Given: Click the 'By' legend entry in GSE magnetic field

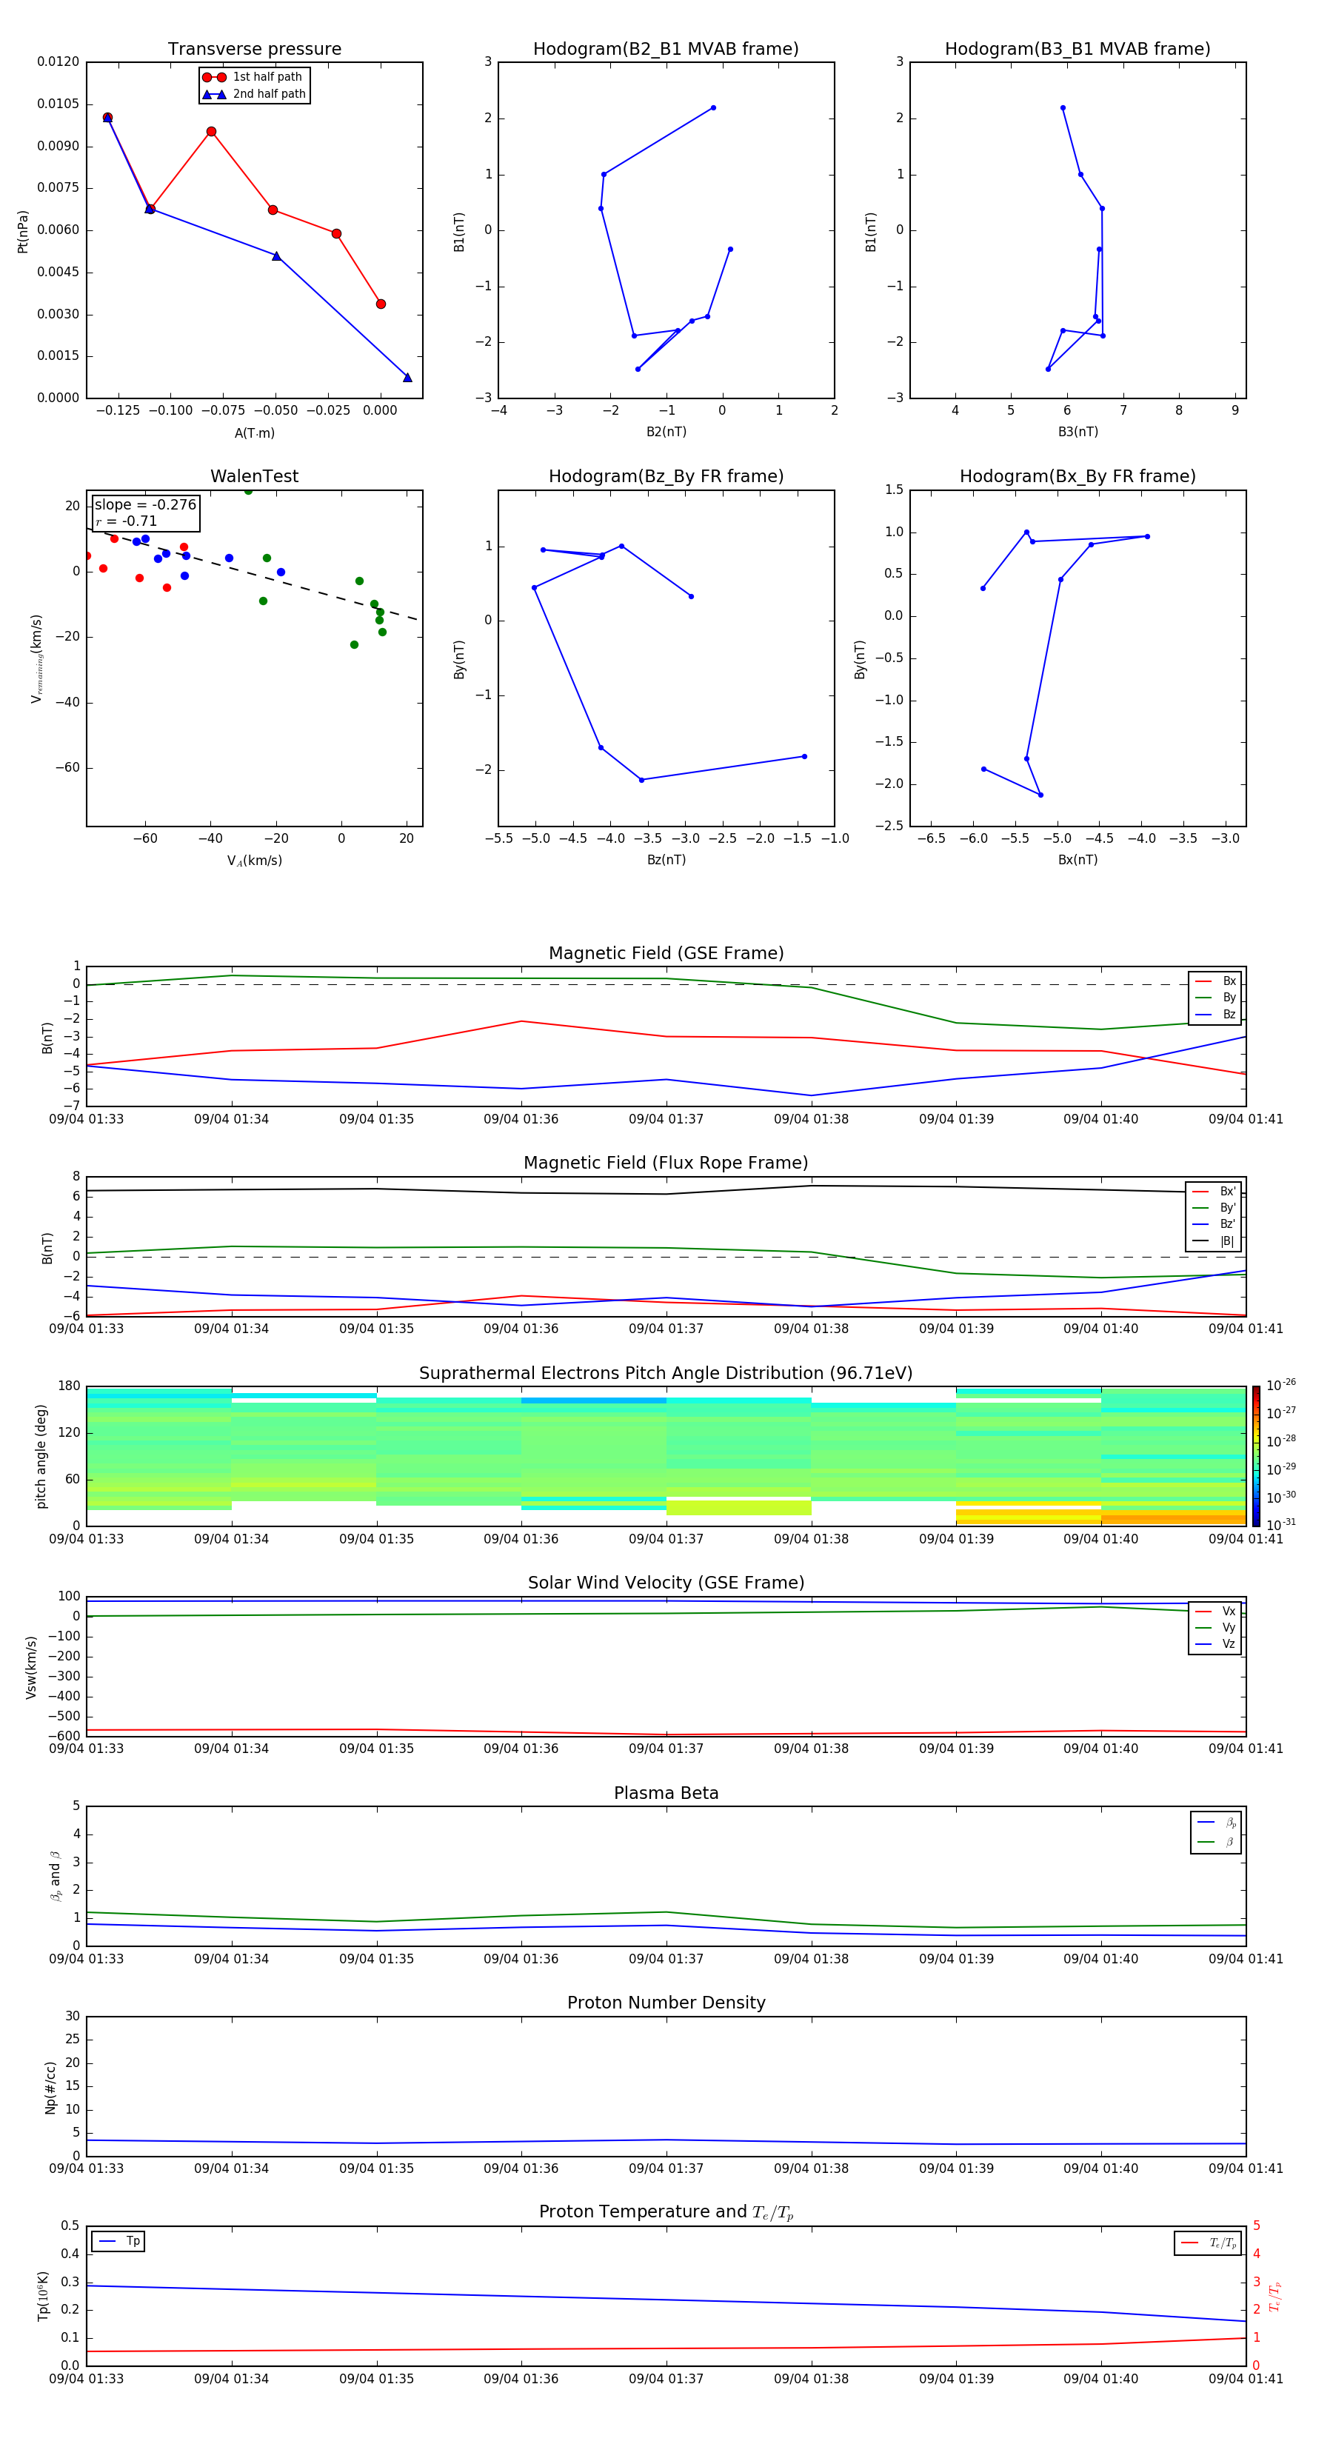Looking at the screenshot, I should 1215,997.
